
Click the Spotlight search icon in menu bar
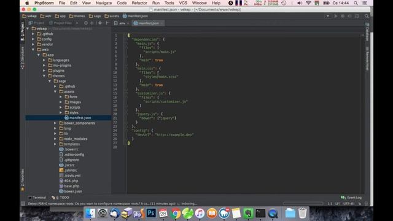(356, 3)
